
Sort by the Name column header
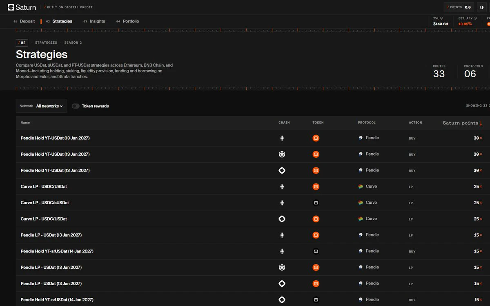pyautogui.click(x=25, y=123)
